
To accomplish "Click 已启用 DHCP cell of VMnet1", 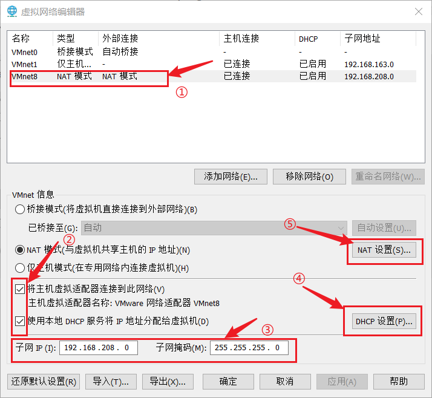I will (312, 64).
